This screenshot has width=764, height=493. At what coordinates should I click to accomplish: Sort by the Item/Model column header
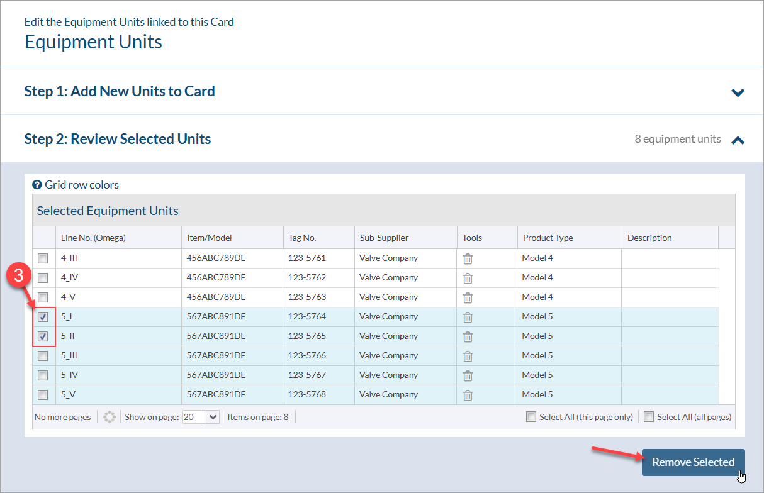tap(232, 238)
